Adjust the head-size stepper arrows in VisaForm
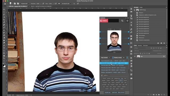 127,58
